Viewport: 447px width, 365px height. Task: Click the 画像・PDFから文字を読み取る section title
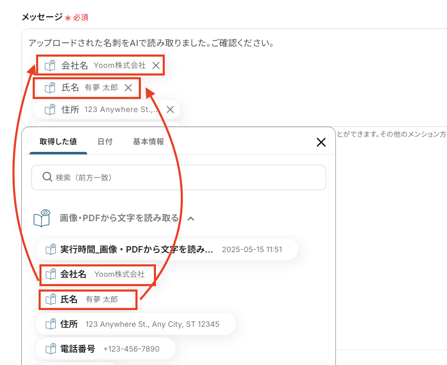tap(119, 218)
